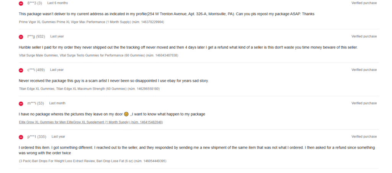Click "Last 6 months" timestamp on first review
The height and width of the screenshot is (173, 392).
point(57,3)
